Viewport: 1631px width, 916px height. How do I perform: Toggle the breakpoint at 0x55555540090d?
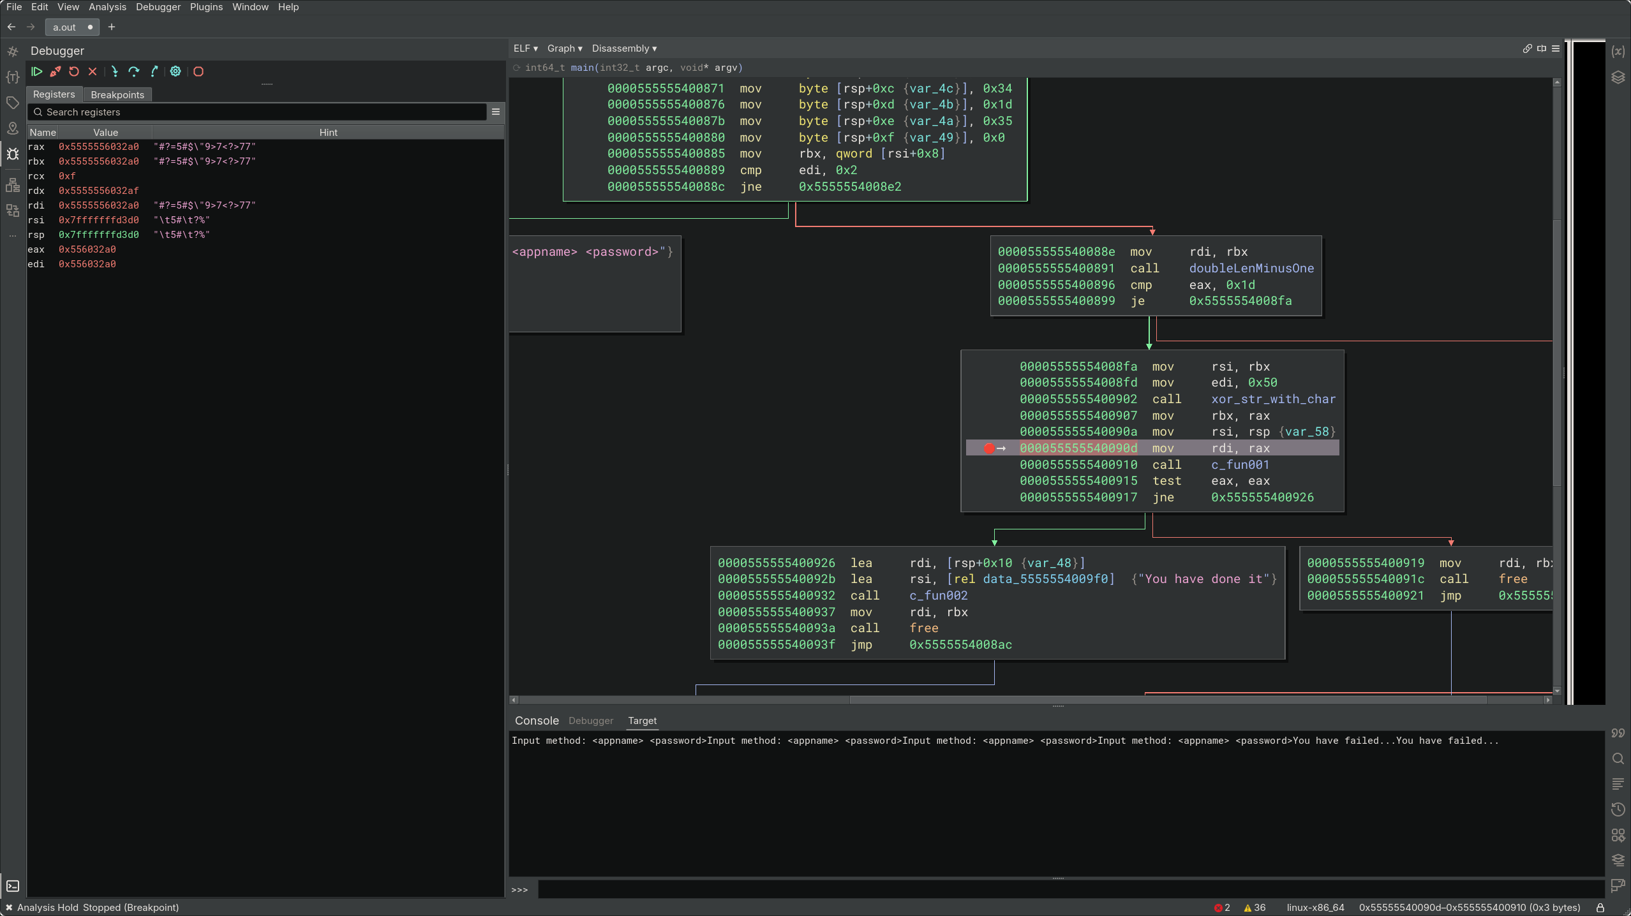[x=988, y=448]
